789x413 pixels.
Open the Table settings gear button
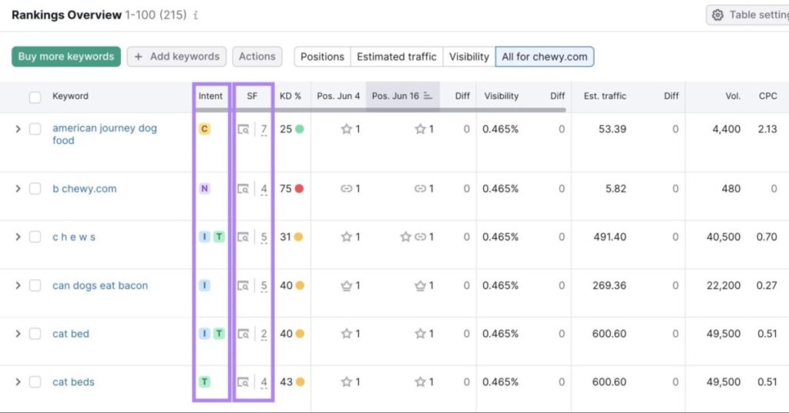747,15
